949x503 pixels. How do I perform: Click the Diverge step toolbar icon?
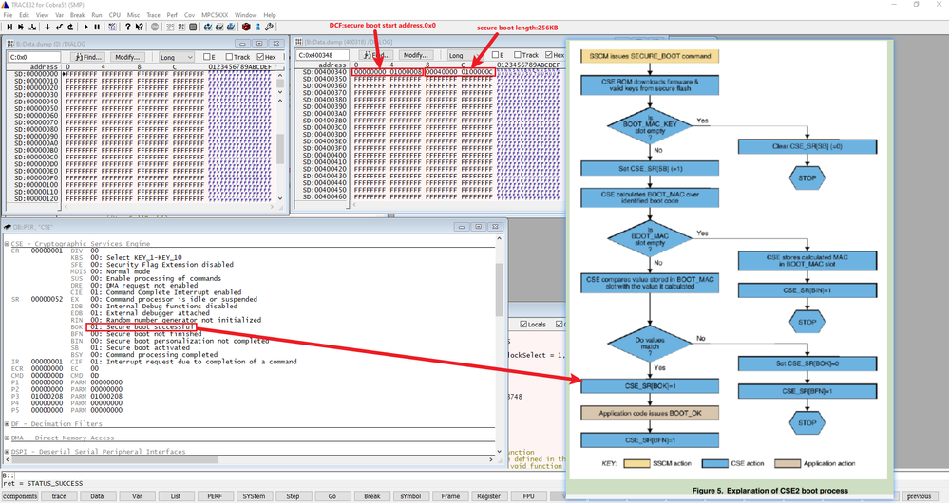[x=32, y=27]
